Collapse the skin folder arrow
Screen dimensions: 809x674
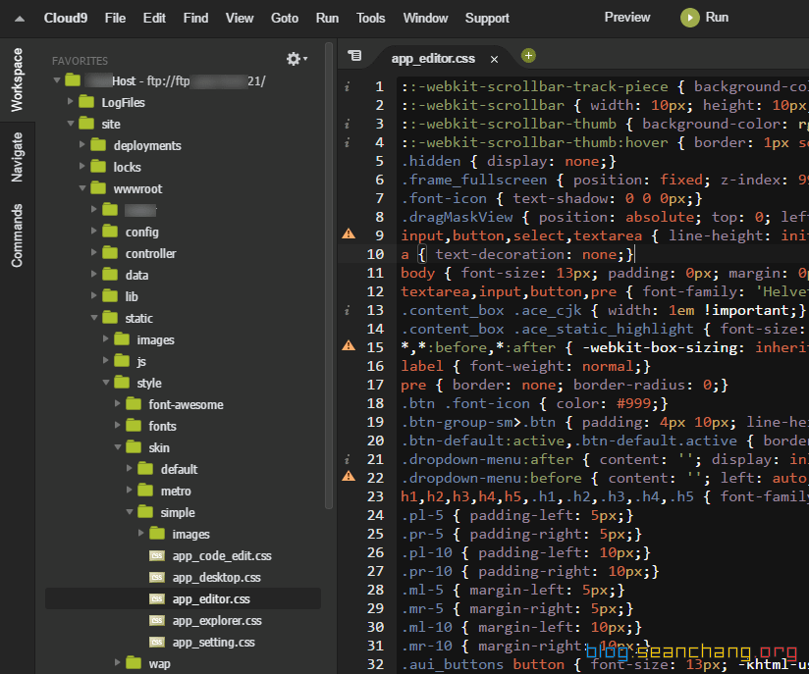tap(118, 447)
